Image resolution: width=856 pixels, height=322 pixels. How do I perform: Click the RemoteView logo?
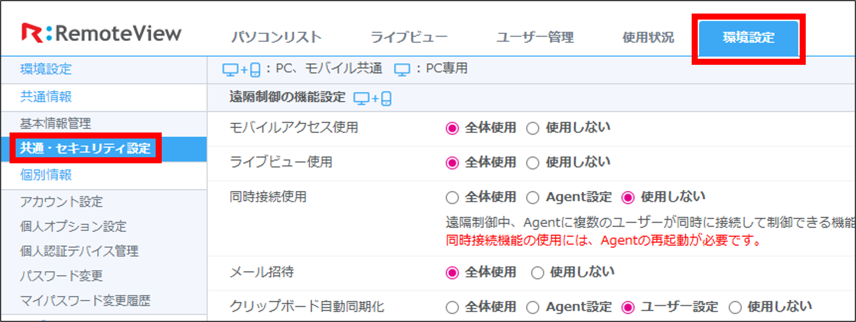(101, 33)
